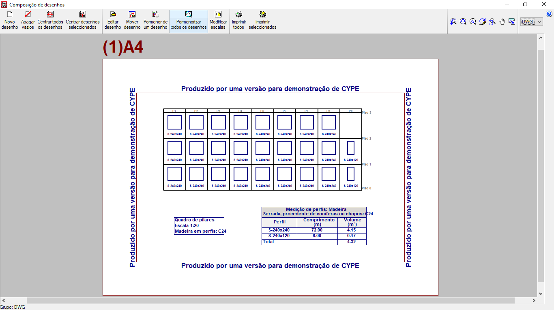This screenshot has width=554, height=310.
Task: Click horizontal scrollbar right arrow
Action: [534, 301]
